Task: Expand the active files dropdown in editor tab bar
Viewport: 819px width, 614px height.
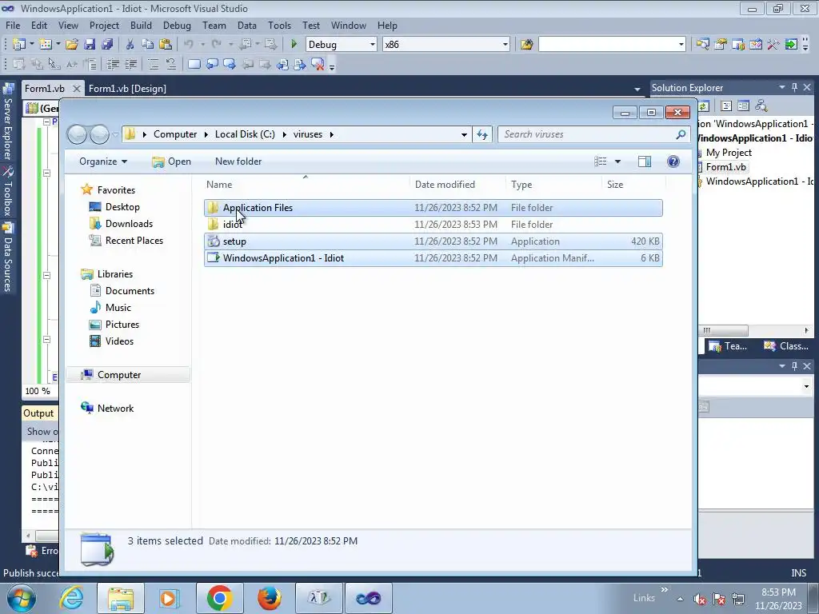Action: tap(637, 90)
